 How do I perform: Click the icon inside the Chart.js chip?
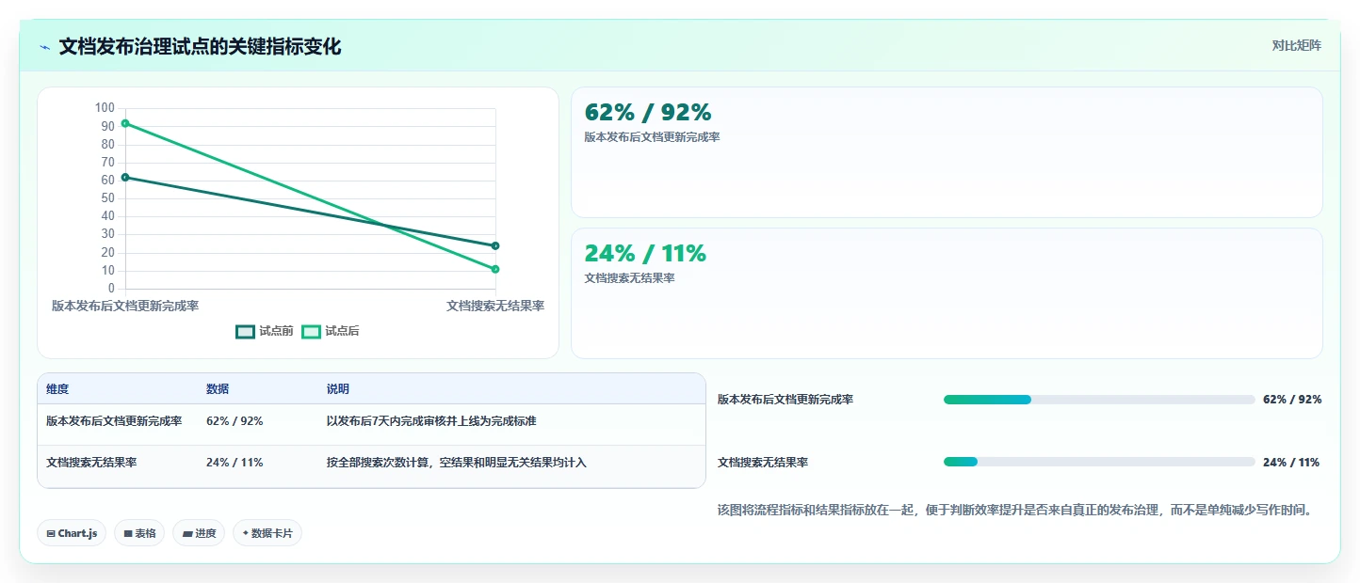(x=51, y=533)
